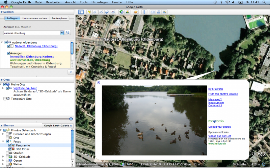Click the email envelope toolbar icon
This screenshot has width=270, height=168.
point(153,12)
